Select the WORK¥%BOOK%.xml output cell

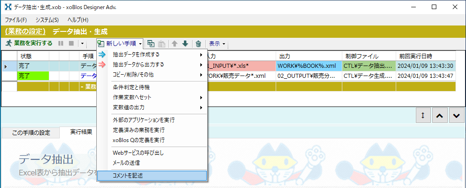pyautogui.click(x=309, y=66)
